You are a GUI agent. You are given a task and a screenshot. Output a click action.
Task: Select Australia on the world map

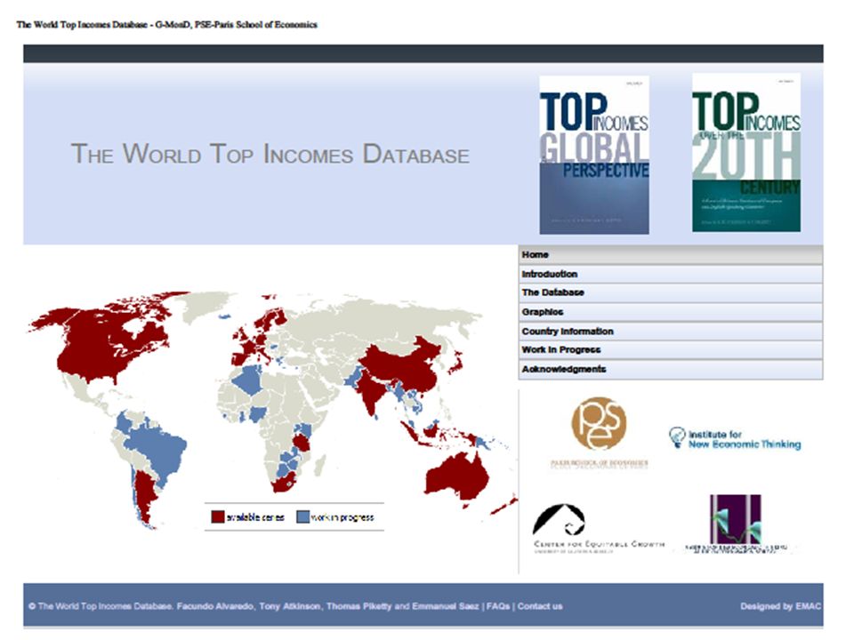point(456,476)
